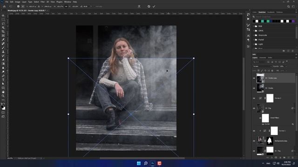Open the Brush Settings panel icon
The height and width of the screenshot is (167, 298).
tap(248, 25)
